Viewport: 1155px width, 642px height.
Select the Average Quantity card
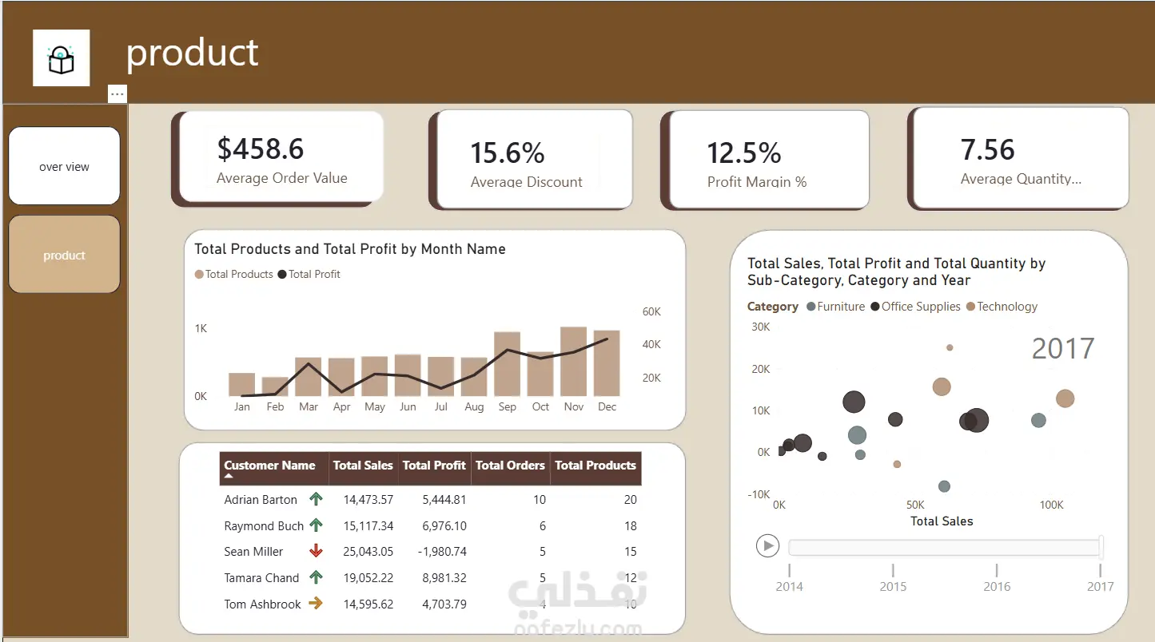point(1021,157)
